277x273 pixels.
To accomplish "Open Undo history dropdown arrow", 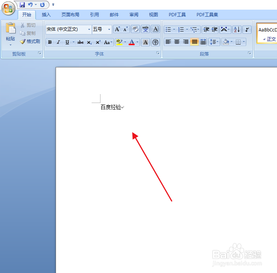I will [x=36, y=5].
